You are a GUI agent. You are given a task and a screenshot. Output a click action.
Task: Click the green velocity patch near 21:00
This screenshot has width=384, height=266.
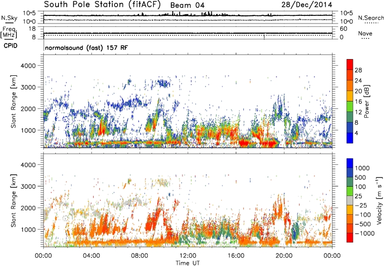296,230
